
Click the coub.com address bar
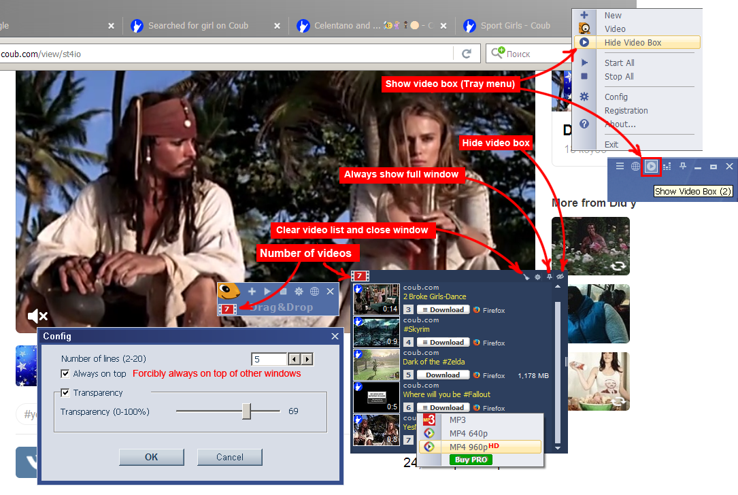point(226,54)
